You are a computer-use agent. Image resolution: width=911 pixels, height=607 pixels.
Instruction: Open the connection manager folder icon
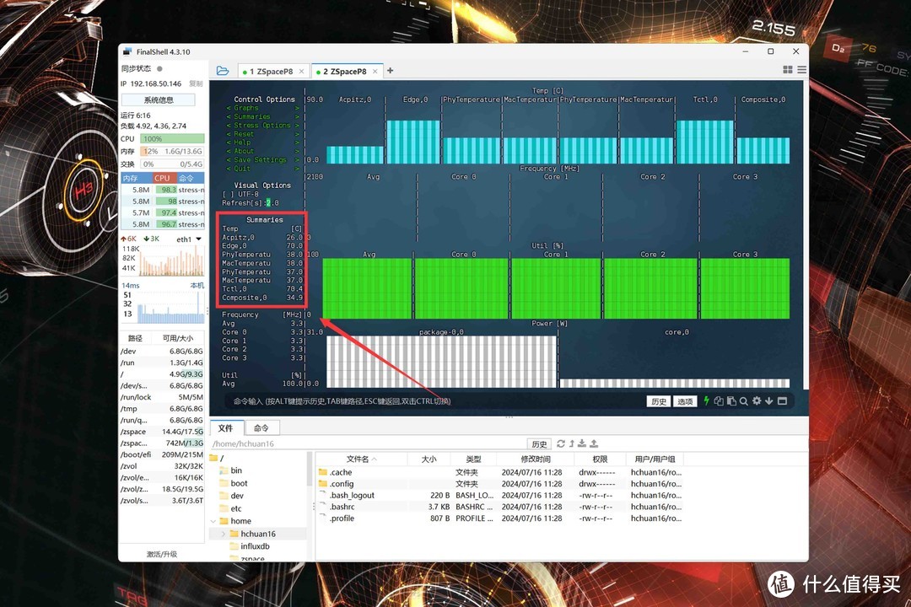(x=222, y=71)
